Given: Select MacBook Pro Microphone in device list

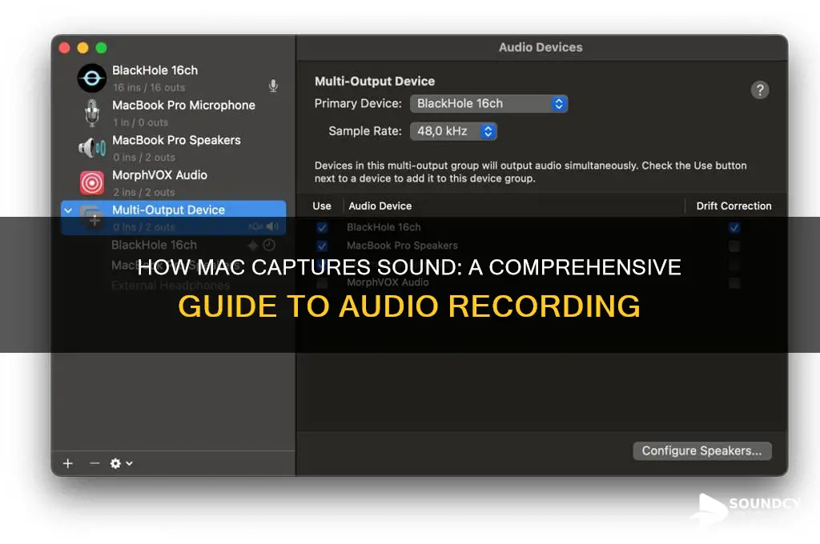Looking at the screenshot, I should click(174, 113).
